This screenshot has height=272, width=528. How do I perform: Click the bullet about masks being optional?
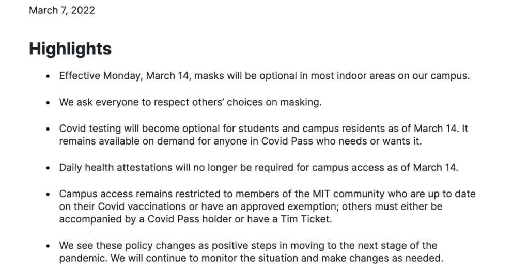pyautogui.click(x=265, y=76)
